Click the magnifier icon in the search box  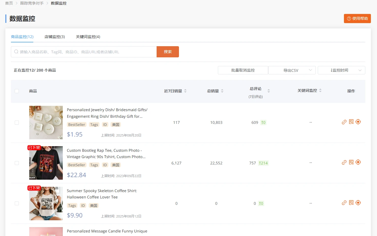pos(16,52)
